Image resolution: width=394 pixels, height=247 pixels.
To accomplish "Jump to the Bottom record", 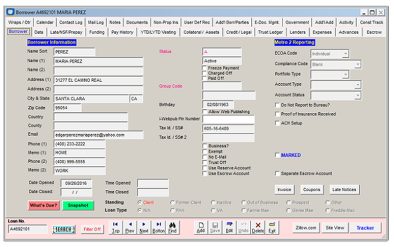I will [158, 227].
